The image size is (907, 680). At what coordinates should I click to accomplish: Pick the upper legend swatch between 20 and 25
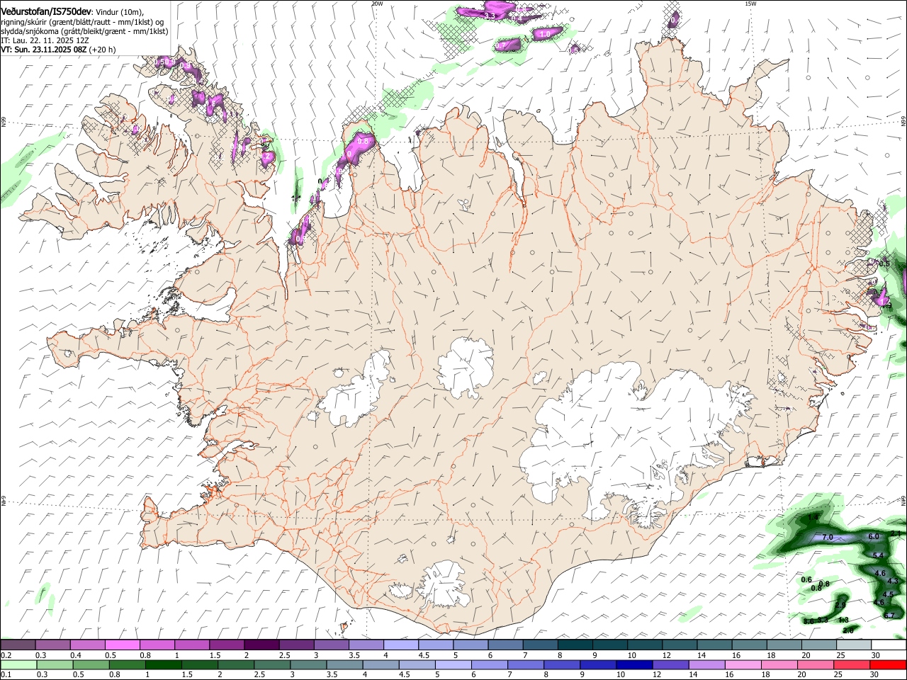819,645
